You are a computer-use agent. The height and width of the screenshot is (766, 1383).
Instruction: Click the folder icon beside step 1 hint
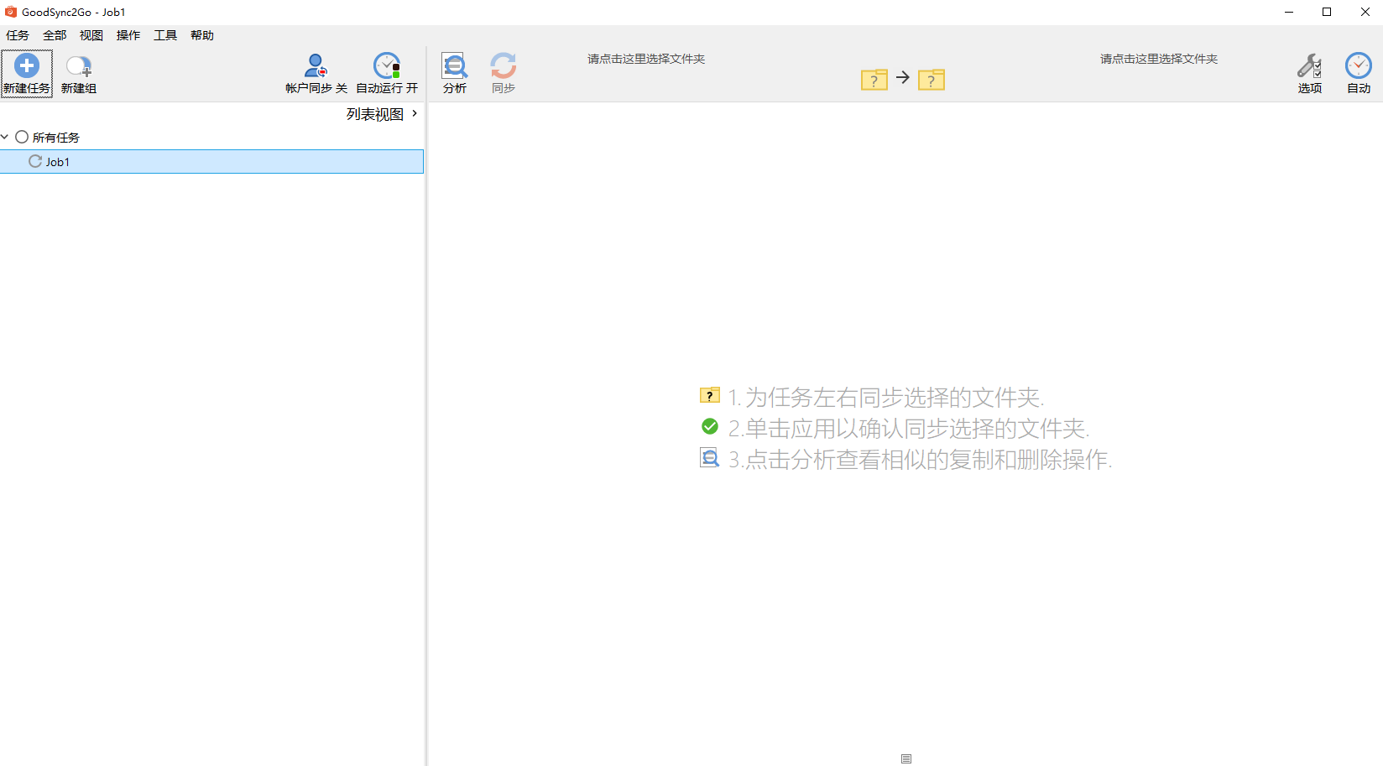(710, 395)
